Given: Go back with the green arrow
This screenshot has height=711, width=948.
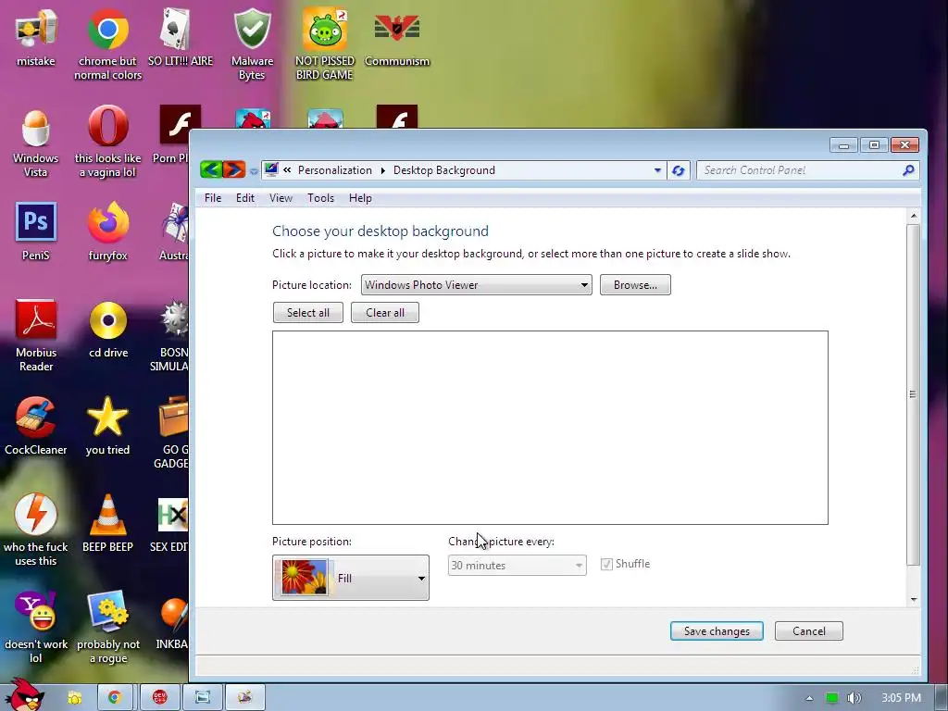Looking at the screenshot, I should [x=211, y=169].
